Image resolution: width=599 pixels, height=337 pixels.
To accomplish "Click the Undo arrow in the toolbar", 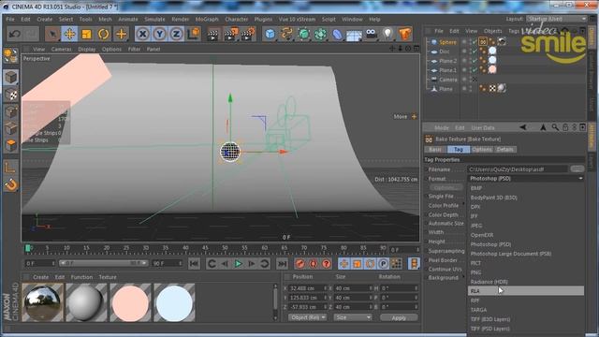I will coord(15,34).
